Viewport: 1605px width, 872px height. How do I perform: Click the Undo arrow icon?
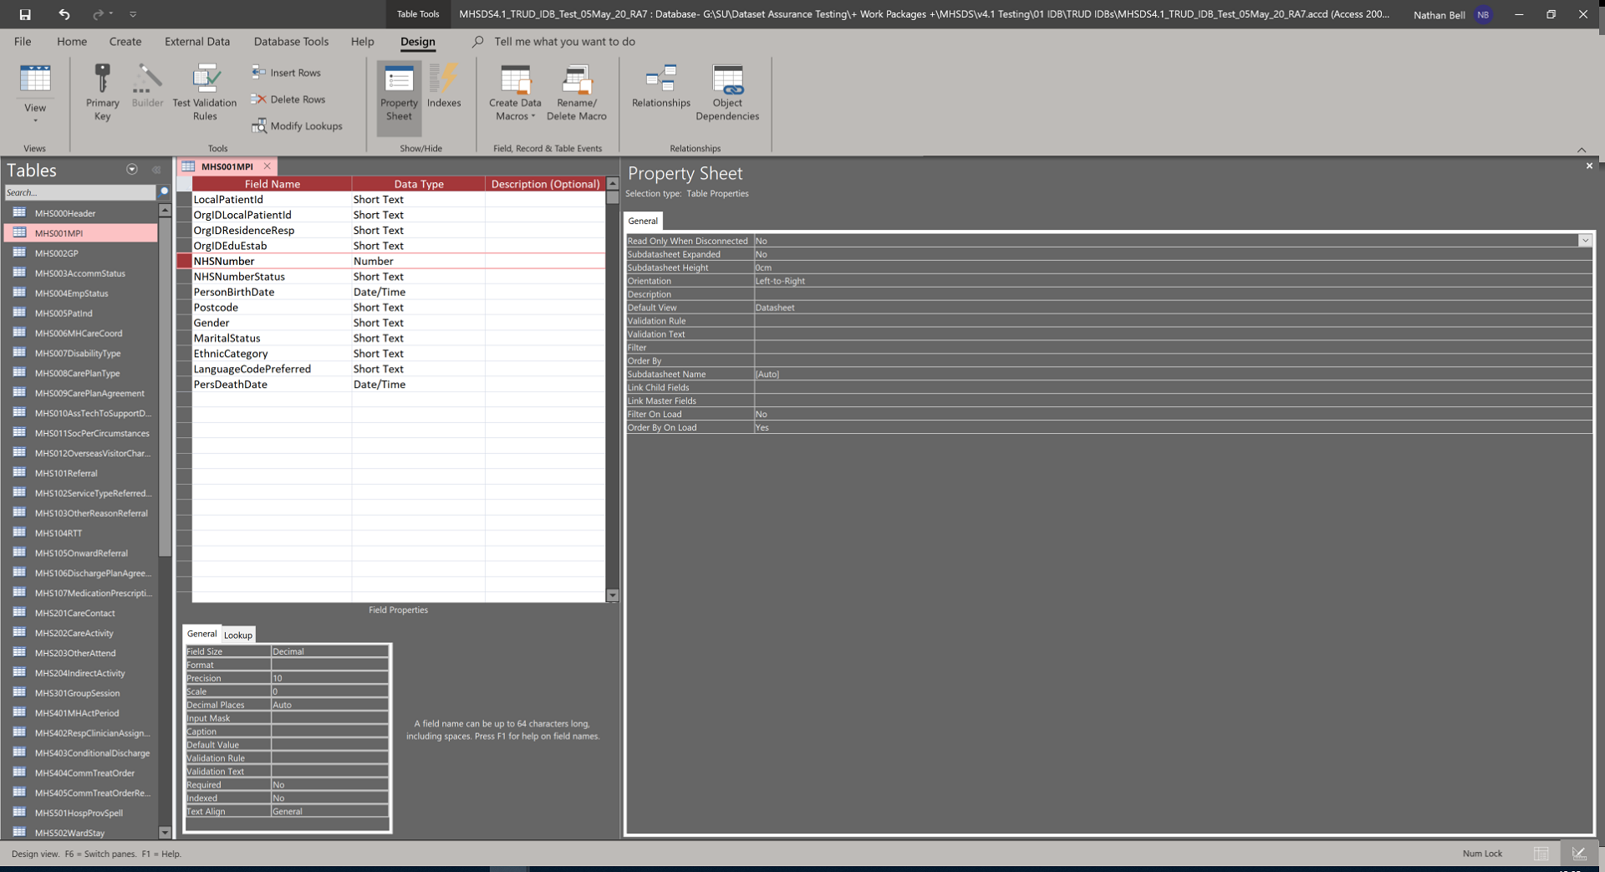pos(64,14)
